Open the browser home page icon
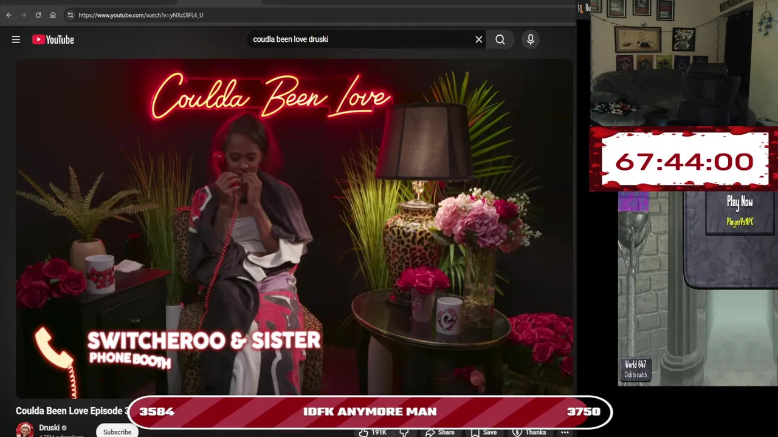This screenshot has height=437, width=778. pyautogui.click(x=53, y=15)
